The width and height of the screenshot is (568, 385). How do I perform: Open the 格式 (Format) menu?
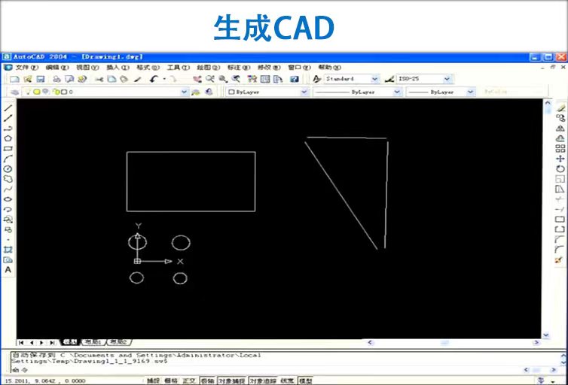[x=148, y=68]
